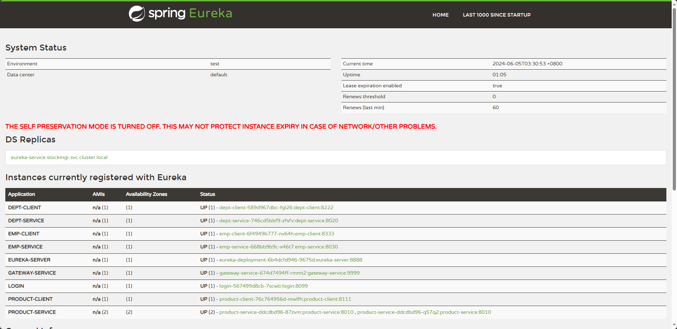Viewport: 677px width, 329px height.
Task: Click the Status column header
Action: pyautogui.click(x=207, y=194)
